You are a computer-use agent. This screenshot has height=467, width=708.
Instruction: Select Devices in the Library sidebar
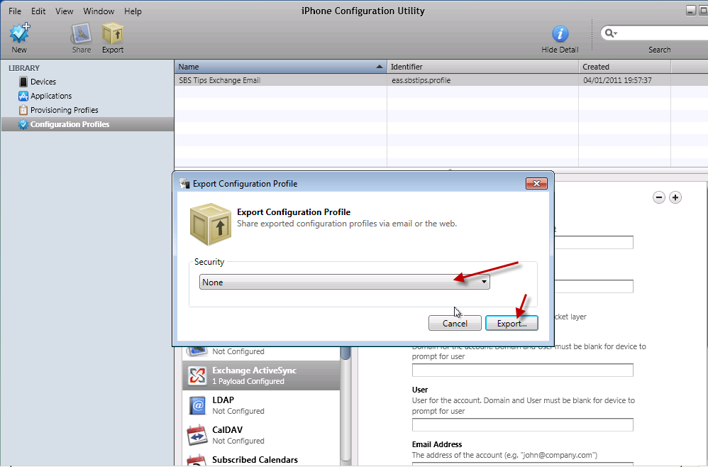[x=43, y=82]
